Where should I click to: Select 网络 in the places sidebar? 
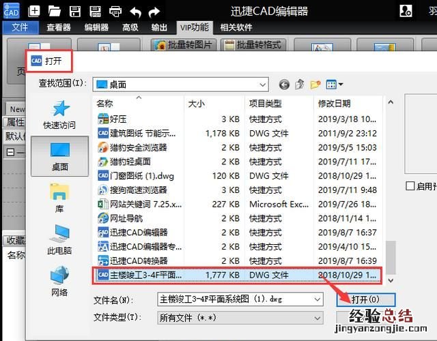tap(59, 281)
